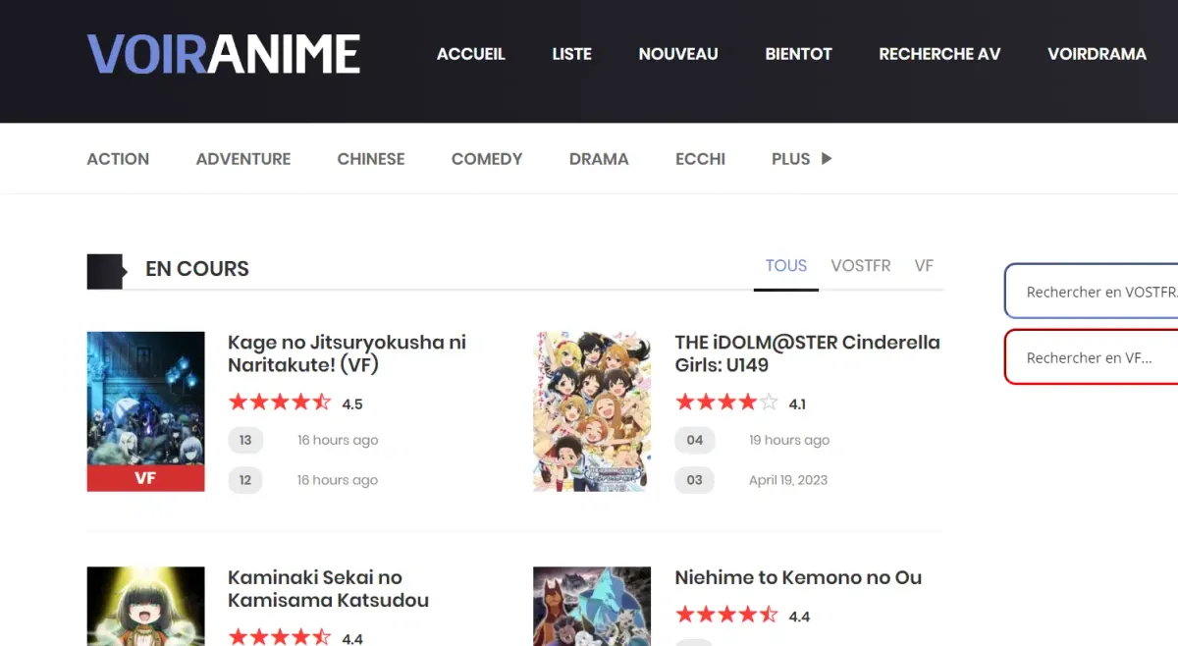Select the VOSTFR filter

coord(861,265)
